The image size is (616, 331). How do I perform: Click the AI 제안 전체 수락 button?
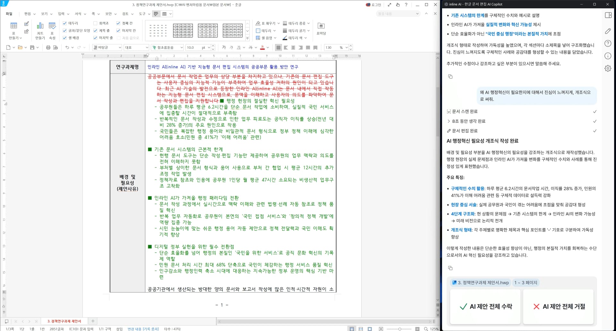click(x=485, y=307)
